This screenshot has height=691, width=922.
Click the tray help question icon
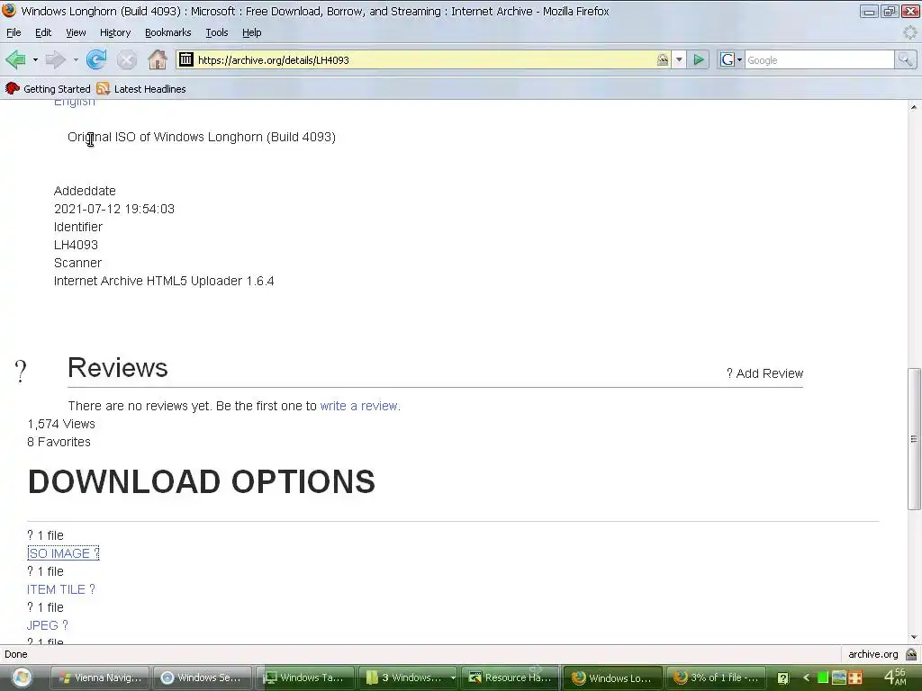point(782,678)
